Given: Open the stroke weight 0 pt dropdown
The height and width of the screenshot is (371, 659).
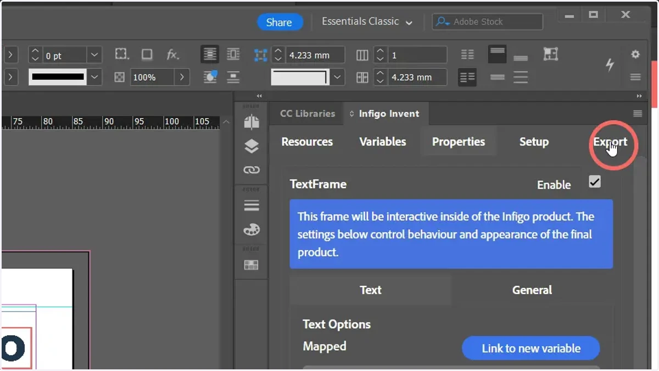Looking at the screenshot, I should [94, 55].
